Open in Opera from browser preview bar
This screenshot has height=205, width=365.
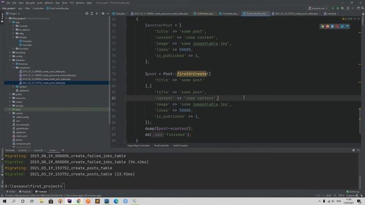click(337, 26)
